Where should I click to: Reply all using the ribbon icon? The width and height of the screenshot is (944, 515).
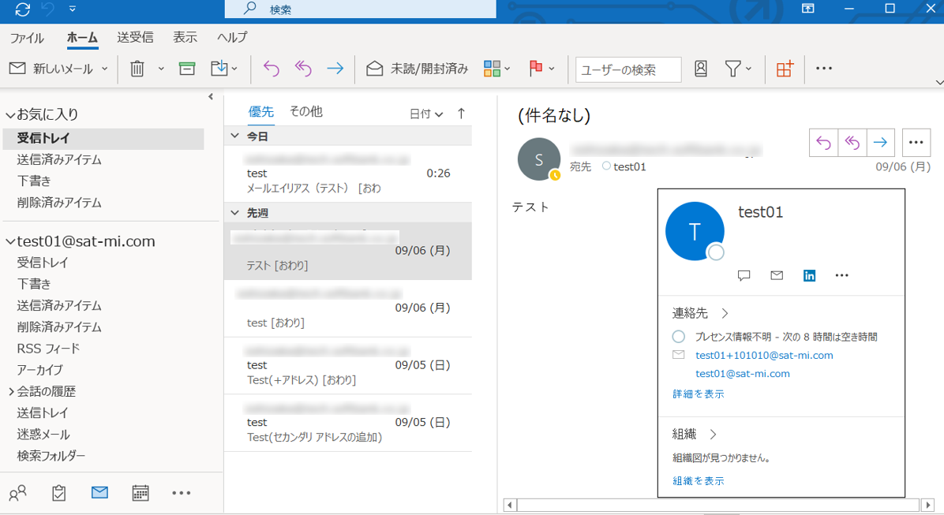[303, 69]
